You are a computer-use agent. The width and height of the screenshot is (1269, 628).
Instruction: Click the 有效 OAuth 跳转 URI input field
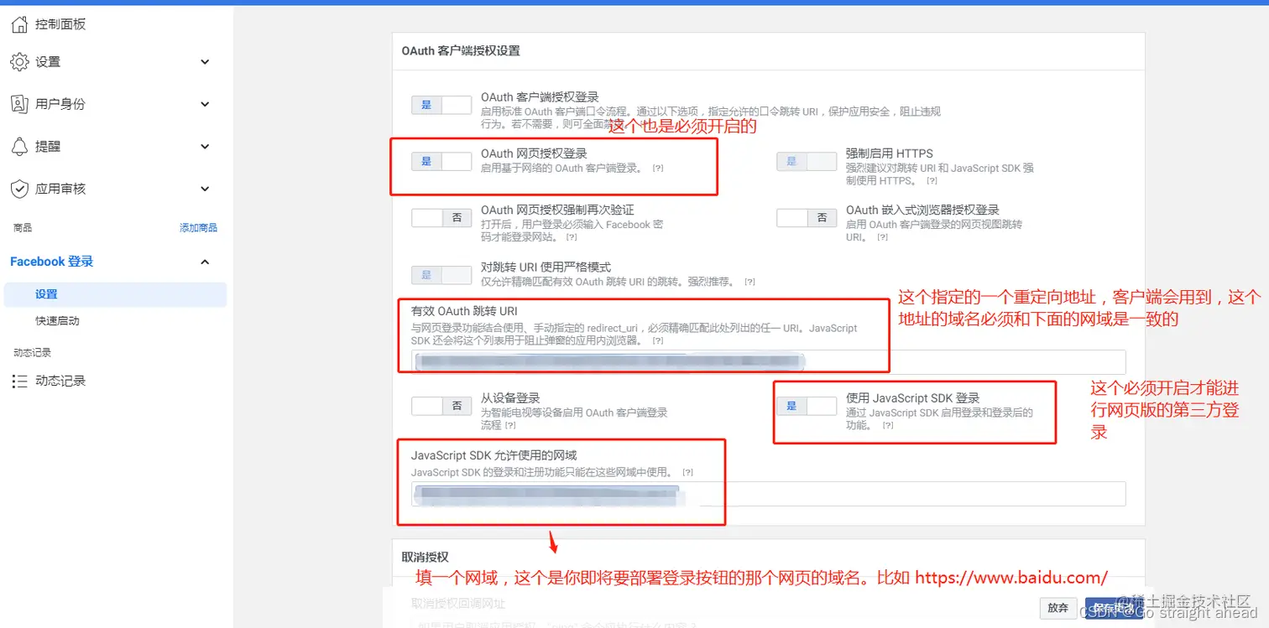768,362
